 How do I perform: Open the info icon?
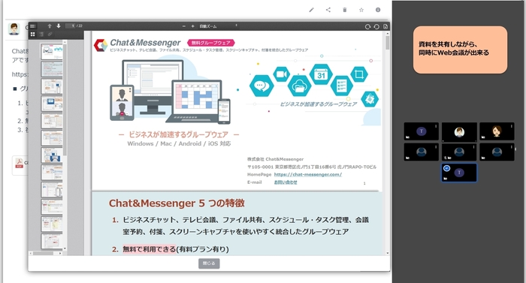378,10
